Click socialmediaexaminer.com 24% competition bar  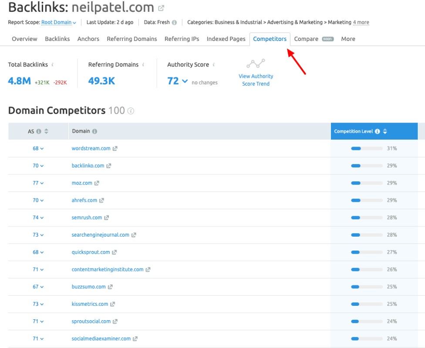point(367,339)
